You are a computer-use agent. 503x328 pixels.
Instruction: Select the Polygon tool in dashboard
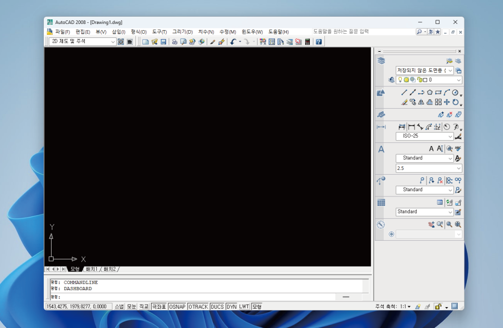(430, 93)
